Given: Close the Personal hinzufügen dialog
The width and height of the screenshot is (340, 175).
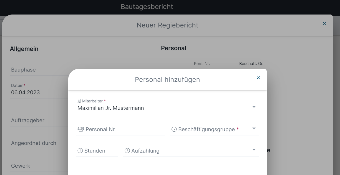Looking at the screenshot, I should [258, 78].
